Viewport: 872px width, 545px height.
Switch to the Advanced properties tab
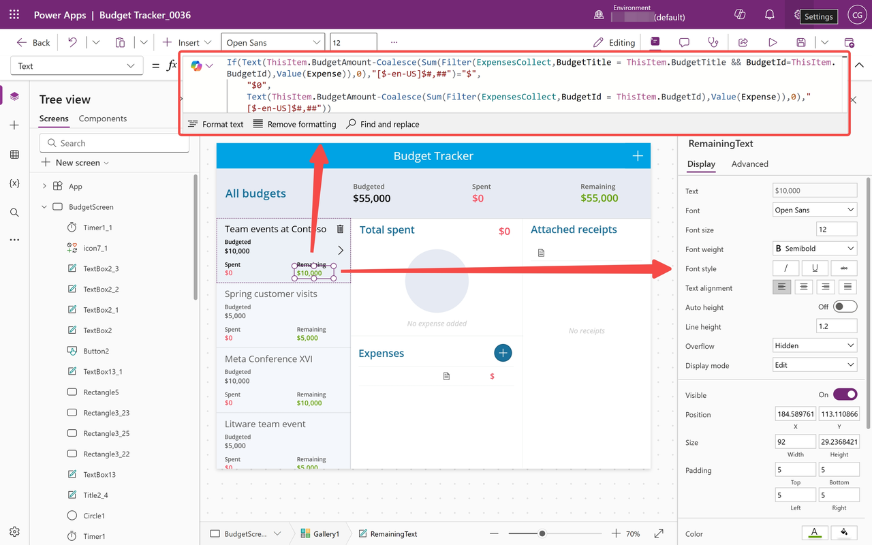(x=749, y=163)
